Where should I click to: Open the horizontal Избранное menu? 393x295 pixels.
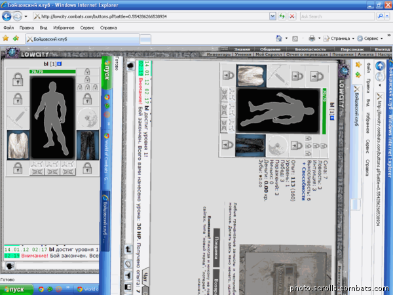point(64,28)
